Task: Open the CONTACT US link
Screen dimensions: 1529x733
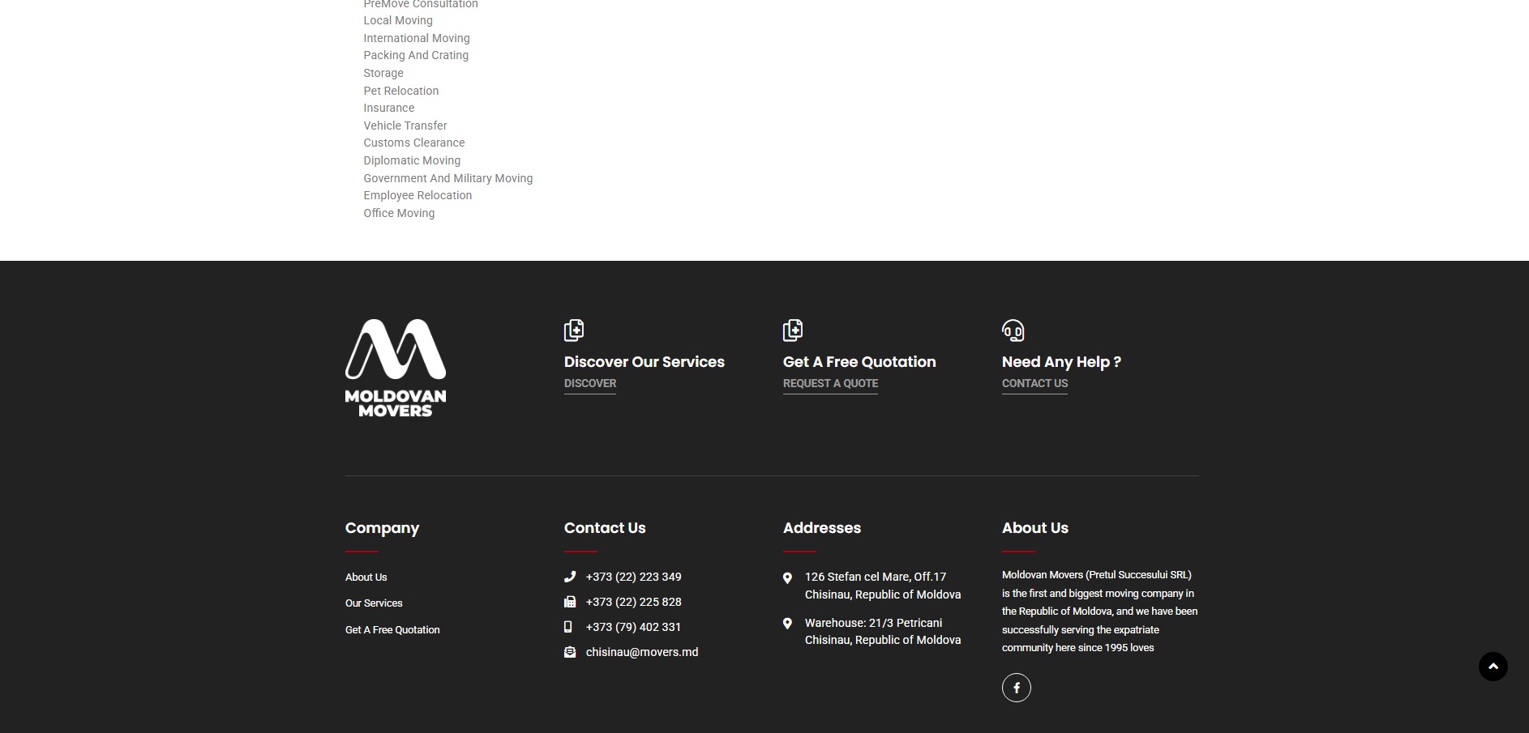Action: point(1034,384)
